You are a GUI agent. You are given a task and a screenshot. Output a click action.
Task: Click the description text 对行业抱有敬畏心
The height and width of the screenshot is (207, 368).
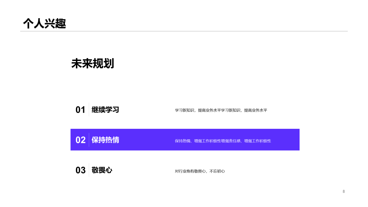click(200, 171)
